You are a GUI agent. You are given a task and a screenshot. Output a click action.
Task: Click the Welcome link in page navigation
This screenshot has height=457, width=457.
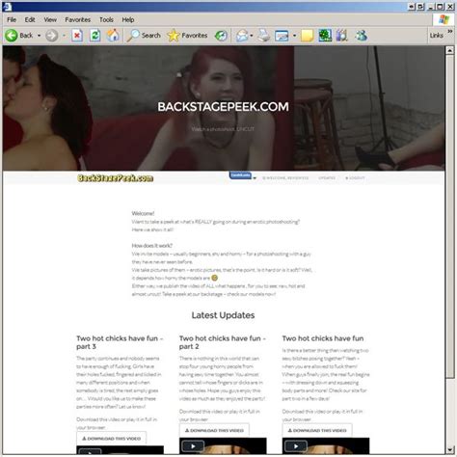coord(285,178)
